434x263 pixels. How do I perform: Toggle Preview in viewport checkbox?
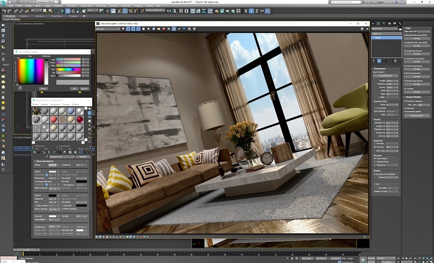click(405, 101)
